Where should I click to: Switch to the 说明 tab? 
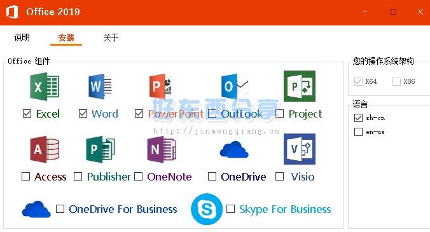pos(22,38)
